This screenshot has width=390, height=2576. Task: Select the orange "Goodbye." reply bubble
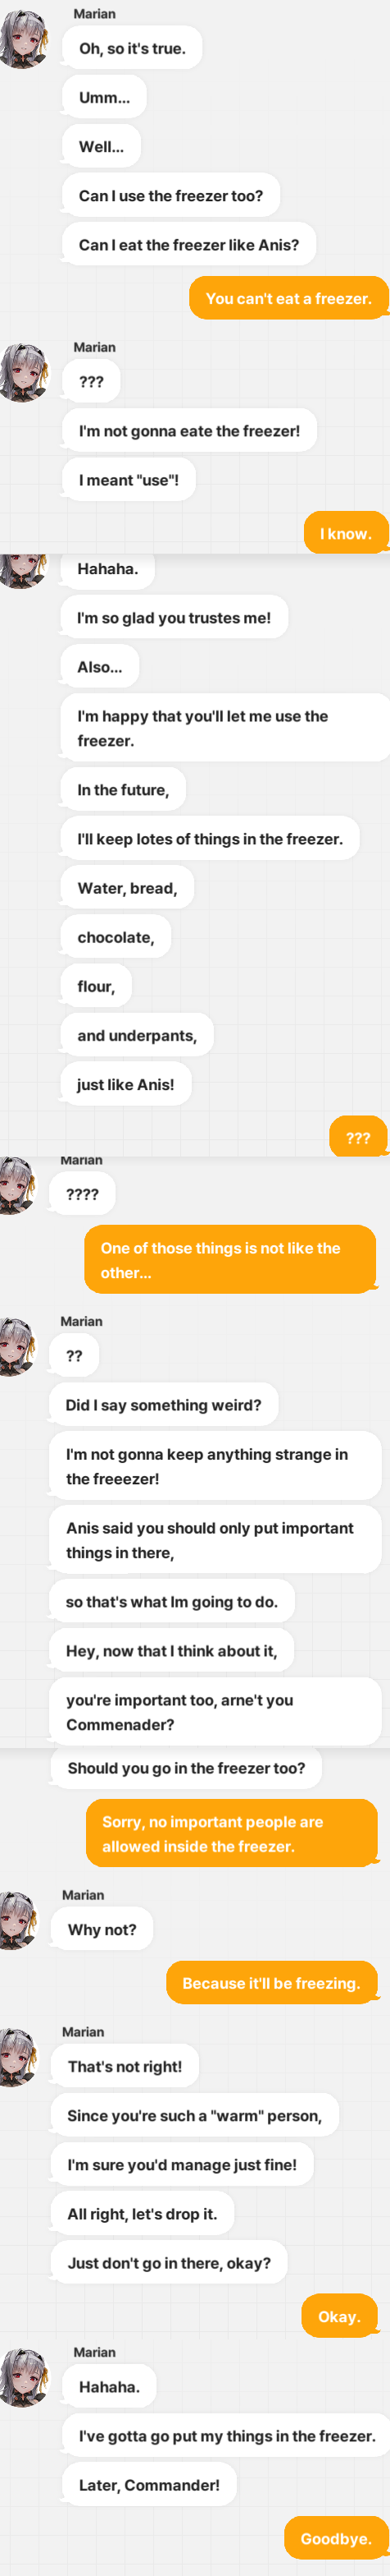tap(336, 2539)
